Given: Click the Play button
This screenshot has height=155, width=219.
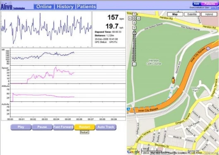Looking at the screenshot, I should point(21,127).
